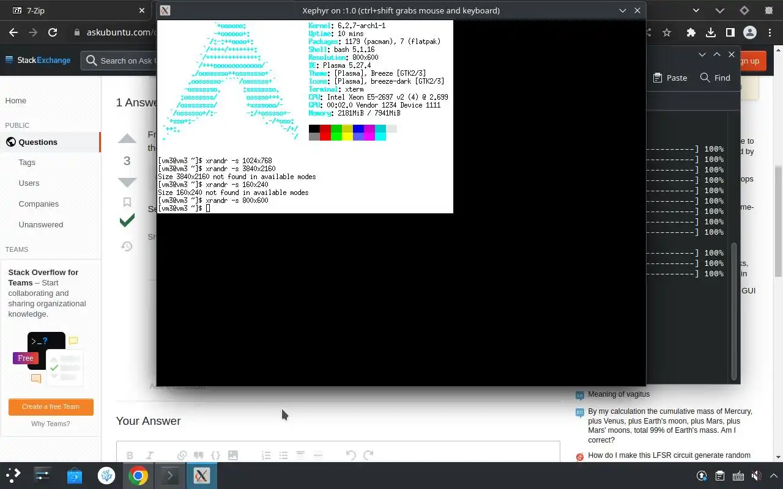Click the terminal window vertical scrollbar
The height and width of the screenshot is (489, 783).
pos(734,311)
